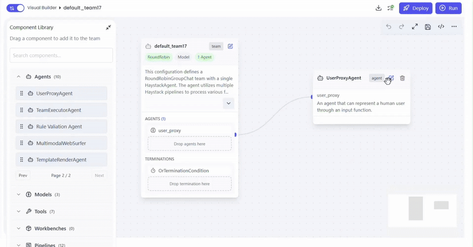
Task: Delete the UserProxyAgent node
Action: point(402,78)
